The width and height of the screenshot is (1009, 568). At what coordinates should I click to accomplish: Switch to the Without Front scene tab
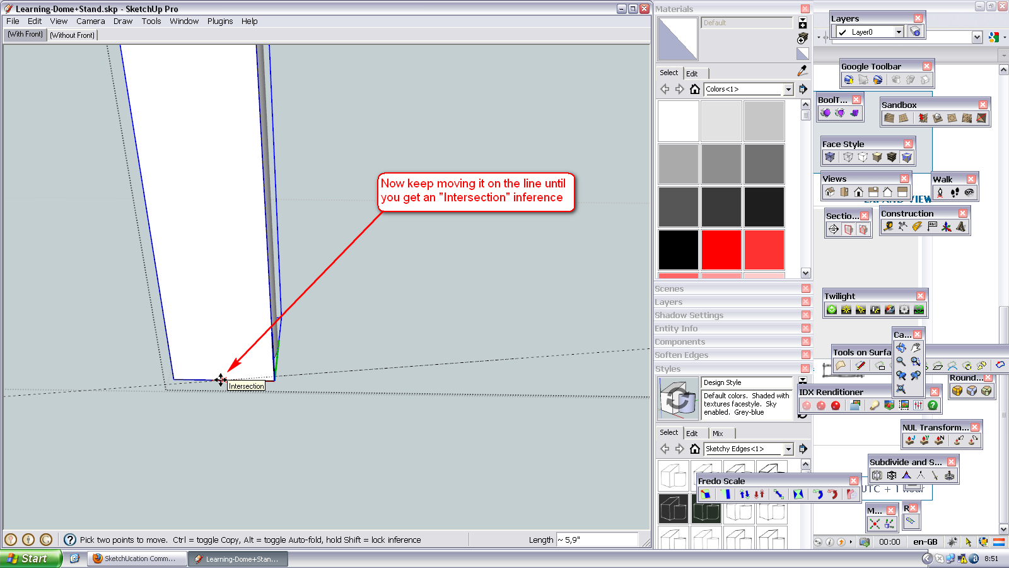point(73,35)
